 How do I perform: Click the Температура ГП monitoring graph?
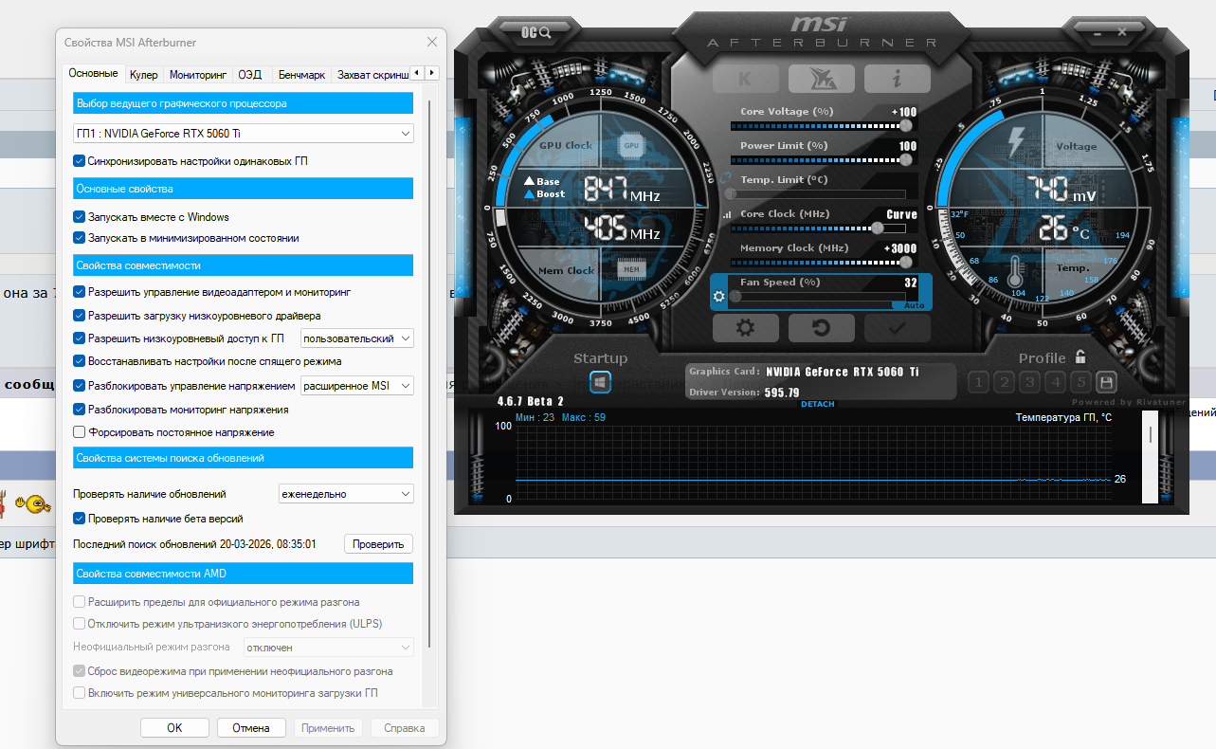click(812, 463)
